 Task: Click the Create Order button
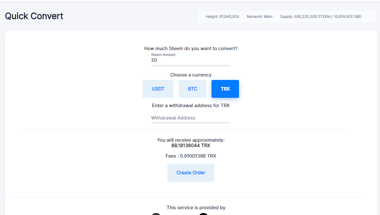tap(191, 173)
